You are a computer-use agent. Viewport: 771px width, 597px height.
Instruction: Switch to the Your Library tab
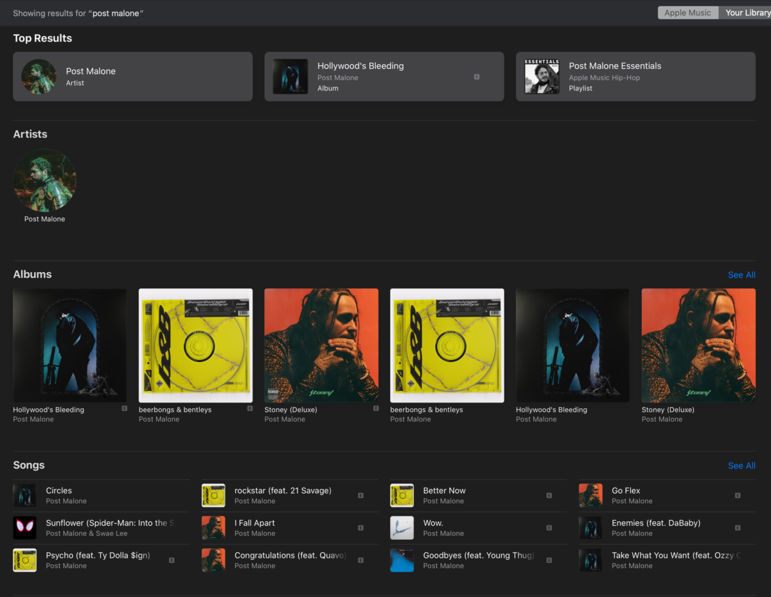click(747, 12)
